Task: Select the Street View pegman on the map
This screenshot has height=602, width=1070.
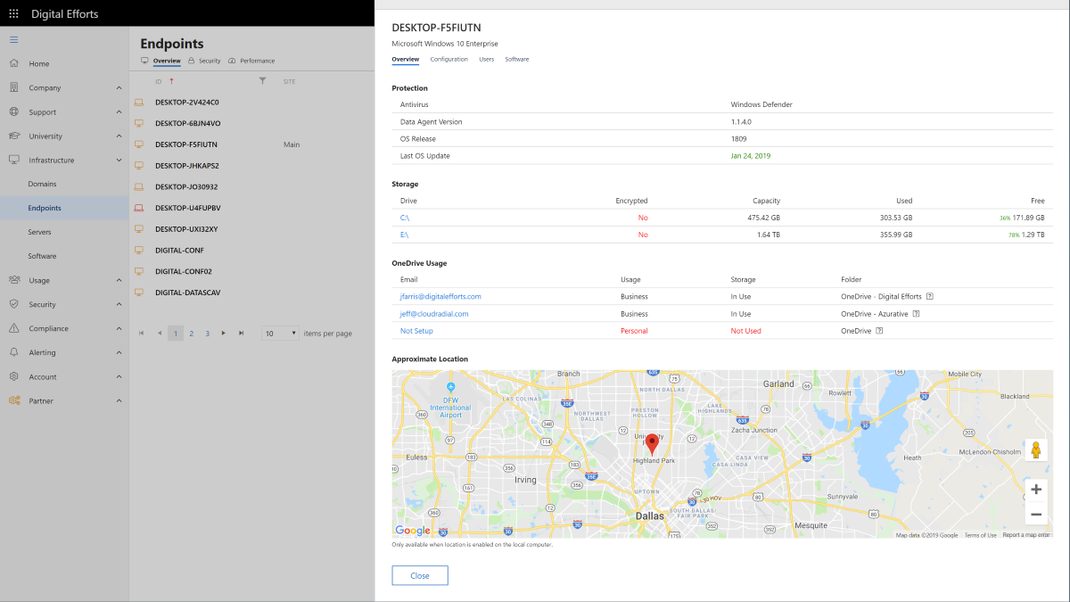Action: pyautogui.click(x=1035, y=449)
